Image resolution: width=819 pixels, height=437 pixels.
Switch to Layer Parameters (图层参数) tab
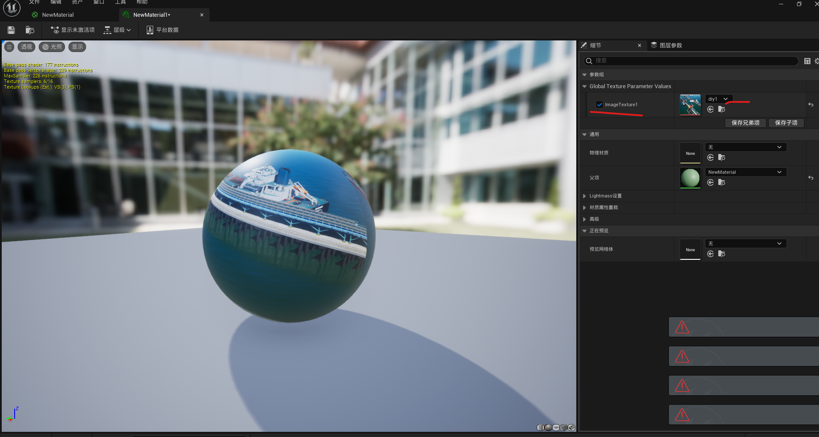666,45
